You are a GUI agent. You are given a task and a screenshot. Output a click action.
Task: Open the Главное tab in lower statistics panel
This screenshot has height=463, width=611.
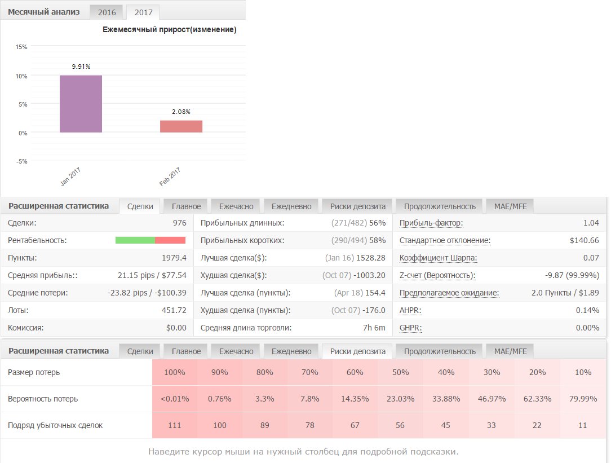pyautogui.click(x=186, y=351)
